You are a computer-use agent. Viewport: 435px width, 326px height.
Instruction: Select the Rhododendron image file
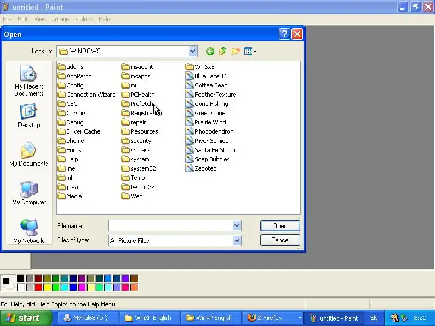[x=210, y=131]
